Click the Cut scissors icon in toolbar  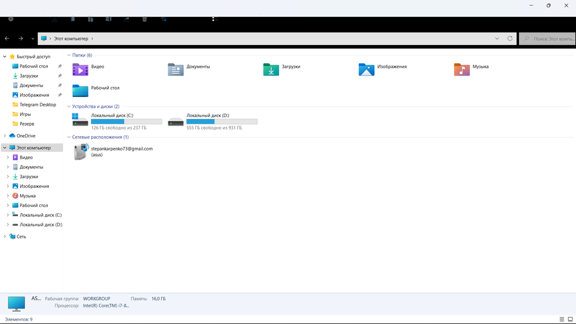pos(54,19)
